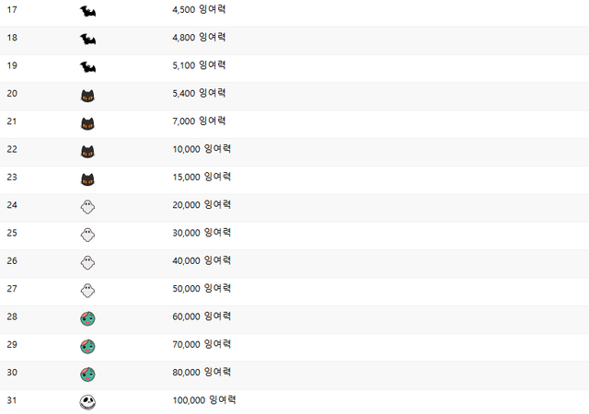The width and height of the screenshot is (589, 414).
Task: Select the text '40,000 잉여력'
Action: point(202,260)
